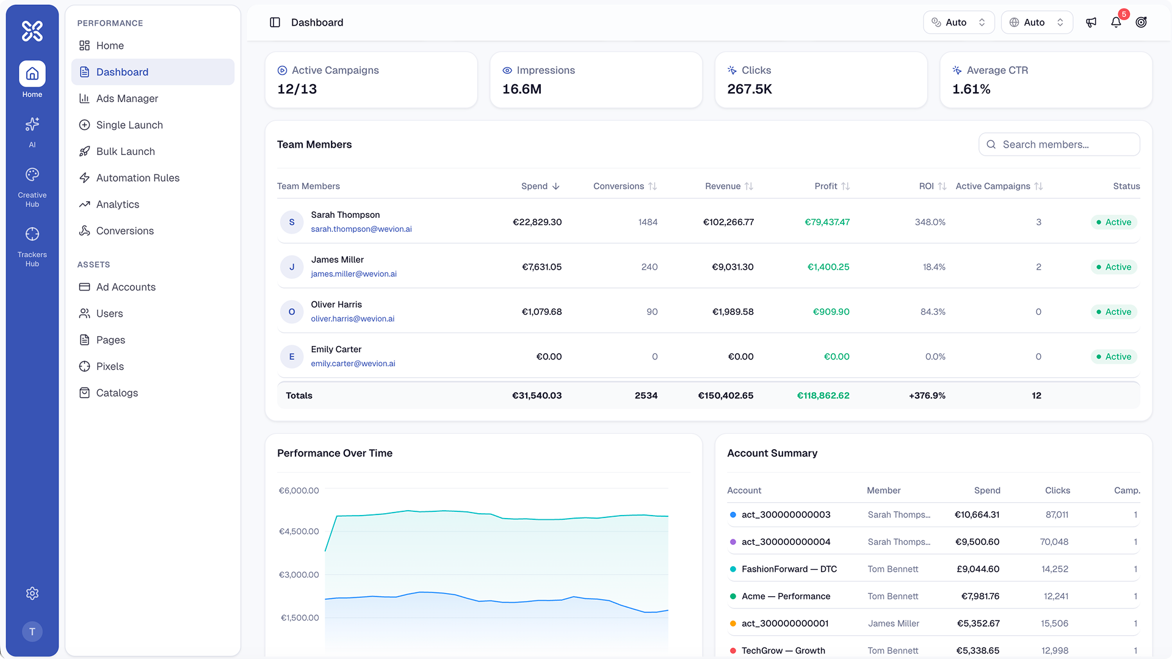
Task: Click the blue dot beside act_300000000003
Action: pos(733,514)
